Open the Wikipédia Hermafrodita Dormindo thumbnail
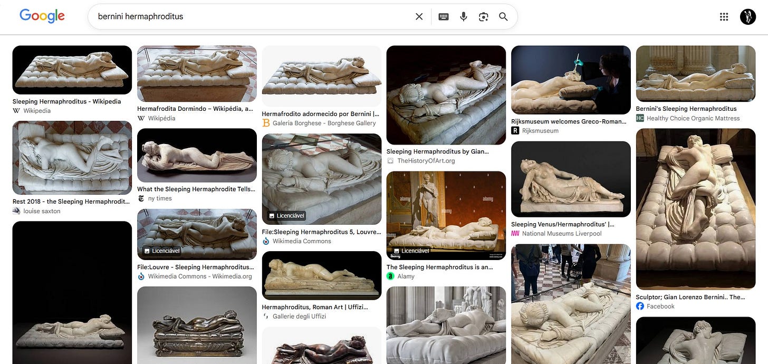The width and height of the screenshot is (768, 364). [x=197, y=73]
